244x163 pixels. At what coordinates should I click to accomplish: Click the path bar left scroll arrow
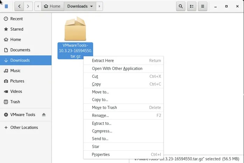pos(38,6)
